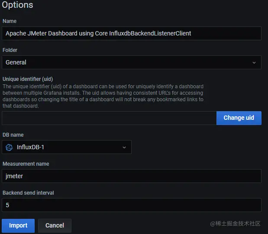Cancel the dashboard import
The width and height of the screenshot is (268, 234).
(x=55, y=225)
